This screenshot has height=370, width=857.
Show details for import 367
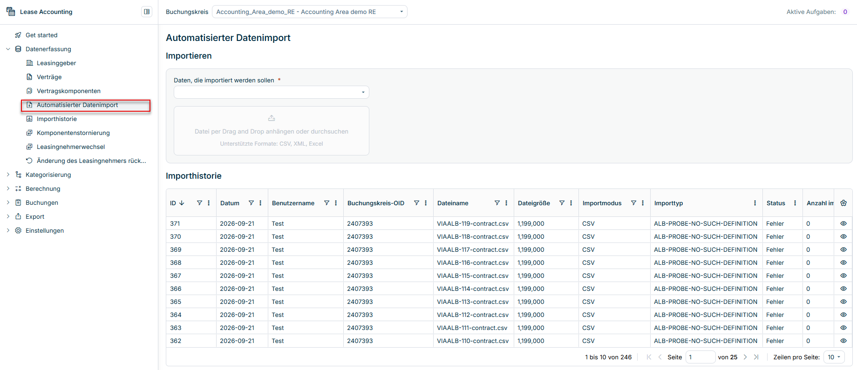(843, 276)
